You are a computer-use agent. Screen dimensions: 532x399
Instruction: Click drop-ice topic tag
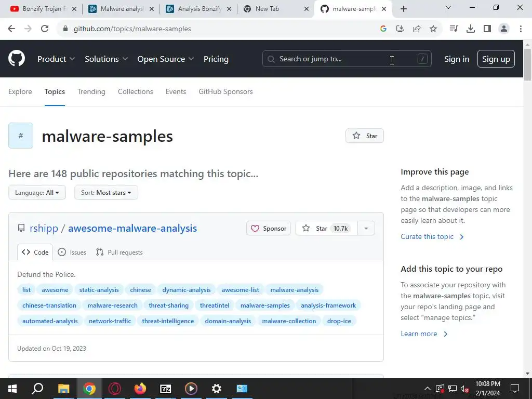click(x=339, y=321)
